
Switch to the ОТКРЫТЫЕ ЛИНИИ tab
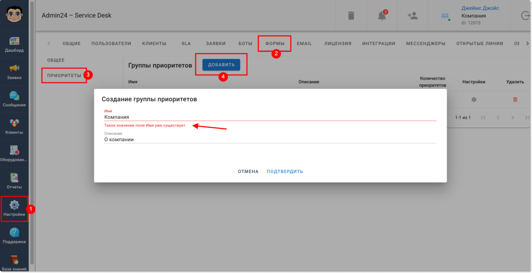click(x=480, y=43)
